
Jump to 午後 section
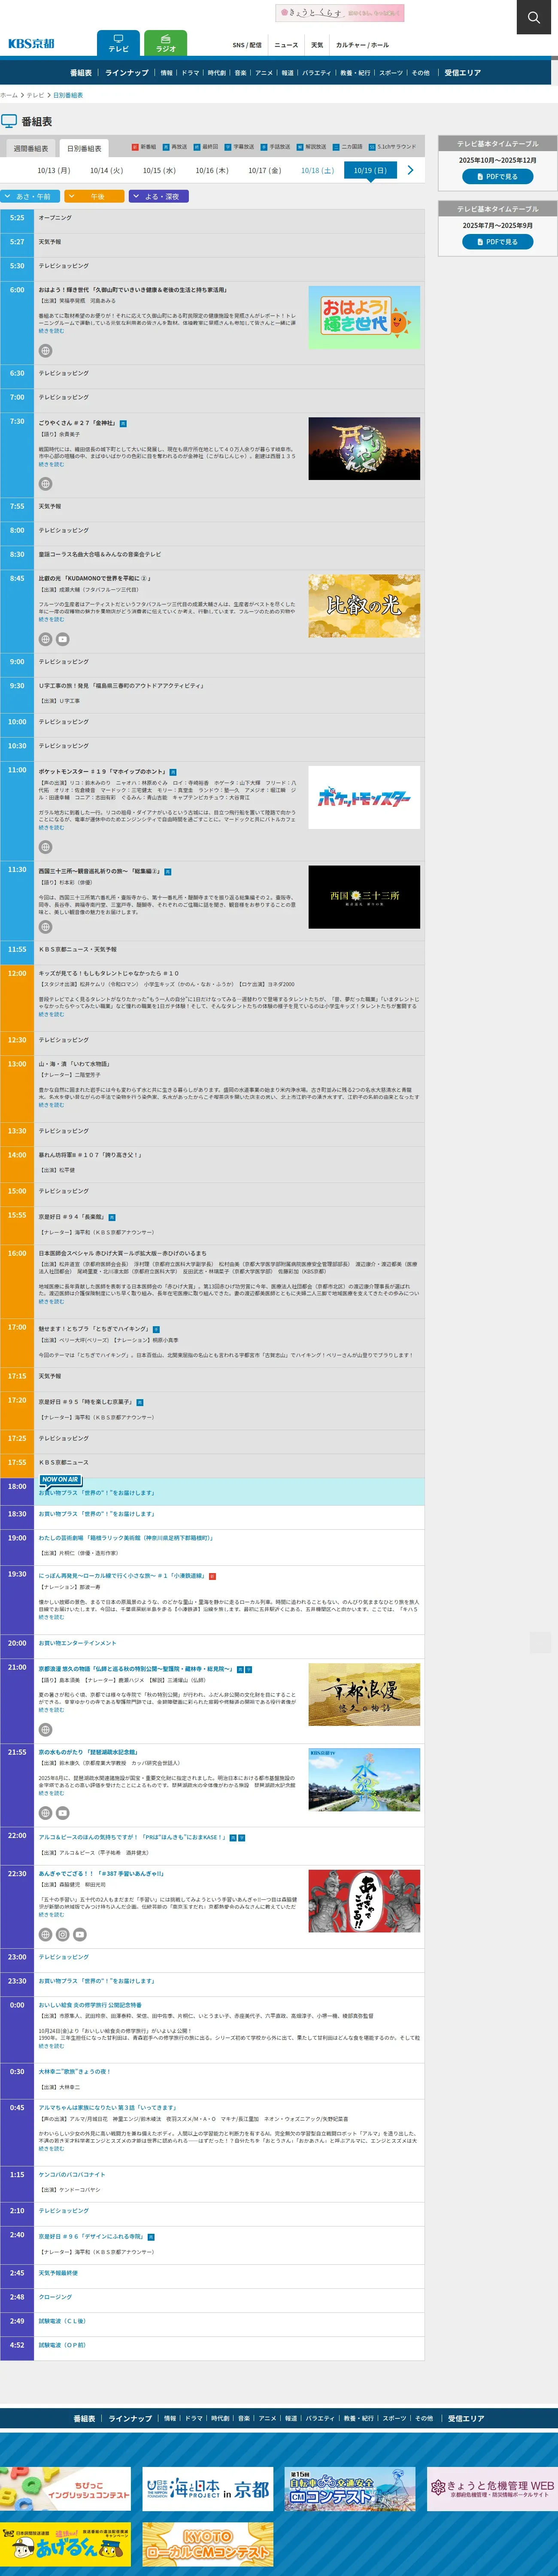point(95,197)
